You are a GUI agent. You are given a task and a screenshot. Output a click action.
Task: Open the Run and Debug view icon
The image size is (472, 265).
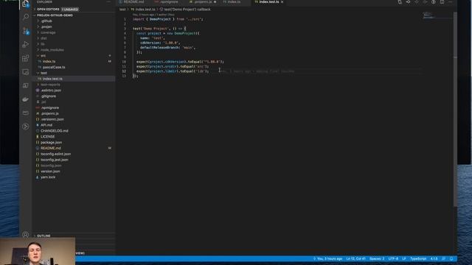(26, 44)
